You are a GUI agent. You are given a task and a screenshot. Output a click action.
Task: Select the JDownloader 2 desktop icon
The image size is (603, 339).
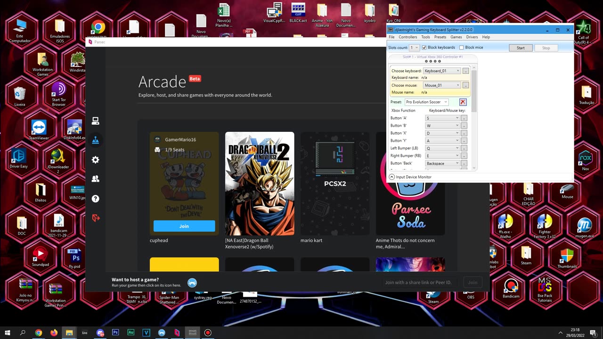[58, 161]
